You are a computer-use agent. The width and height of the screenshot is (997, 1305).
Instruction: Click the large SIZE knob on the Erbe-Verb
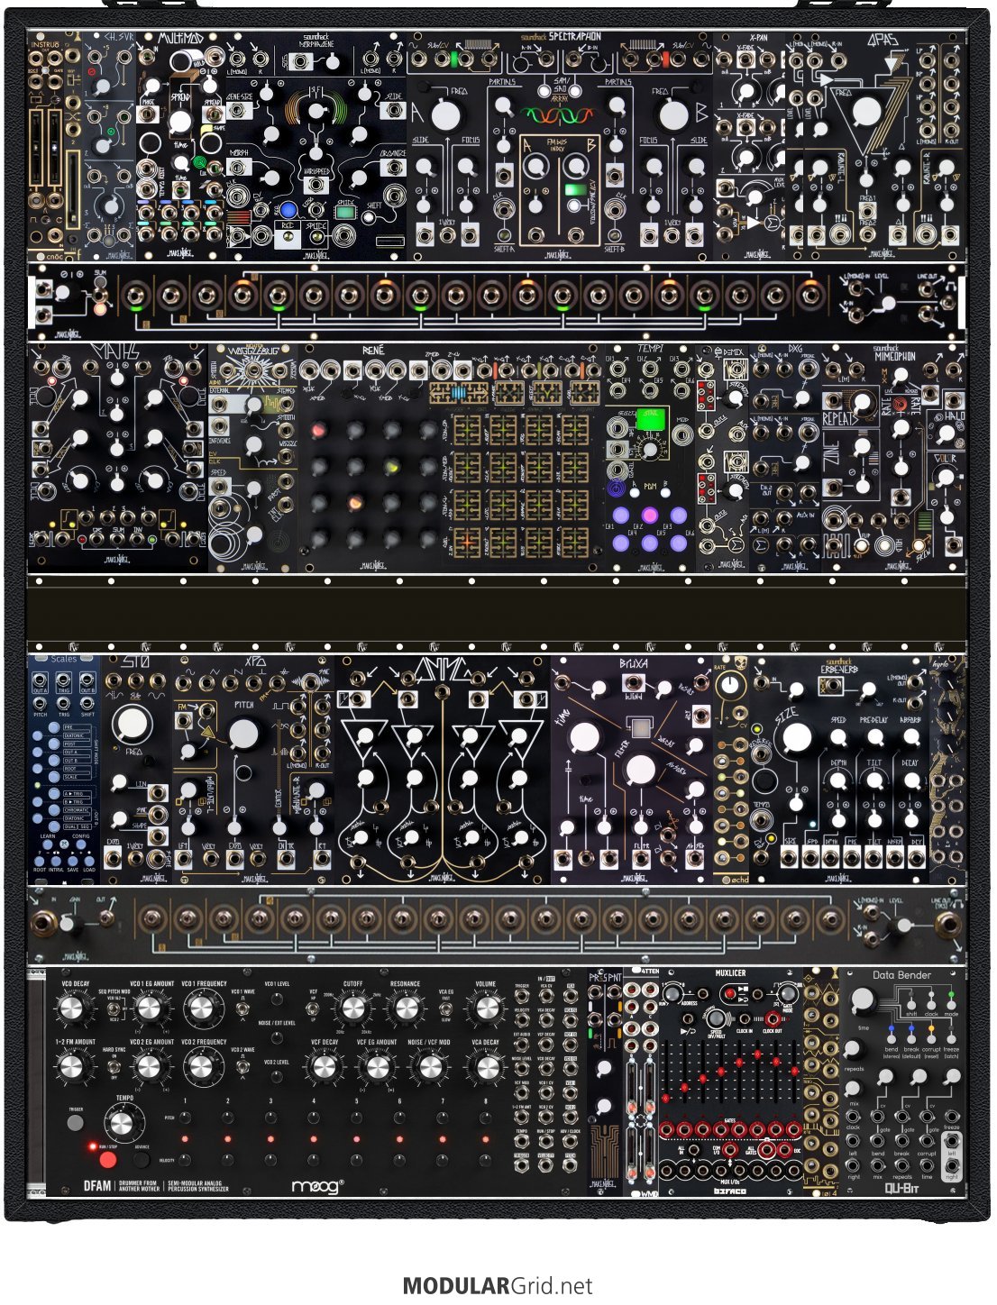pos(797,738)
